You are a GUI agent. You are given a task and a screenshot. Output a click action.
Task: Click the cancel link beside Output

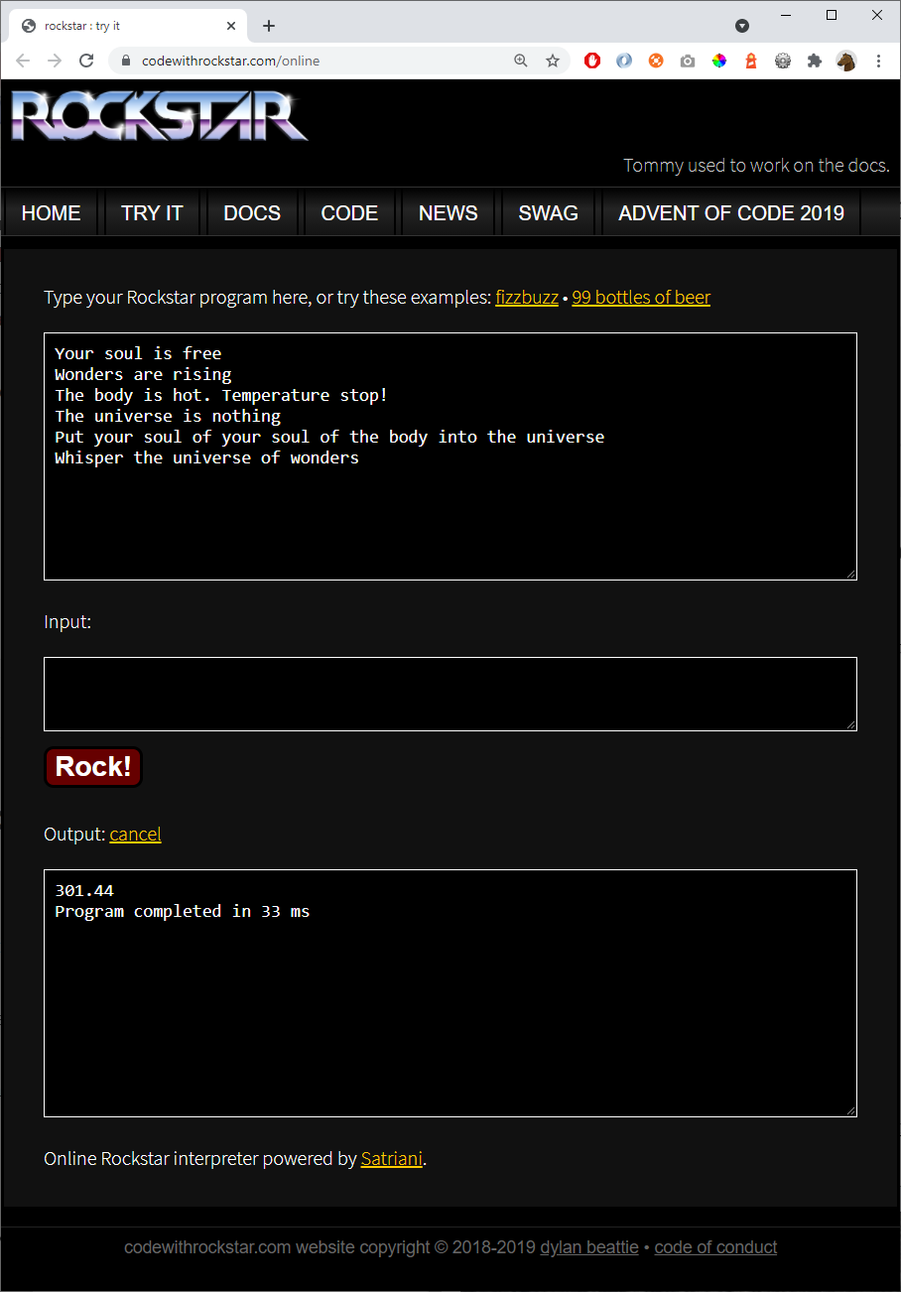click(x=135, y=835)
